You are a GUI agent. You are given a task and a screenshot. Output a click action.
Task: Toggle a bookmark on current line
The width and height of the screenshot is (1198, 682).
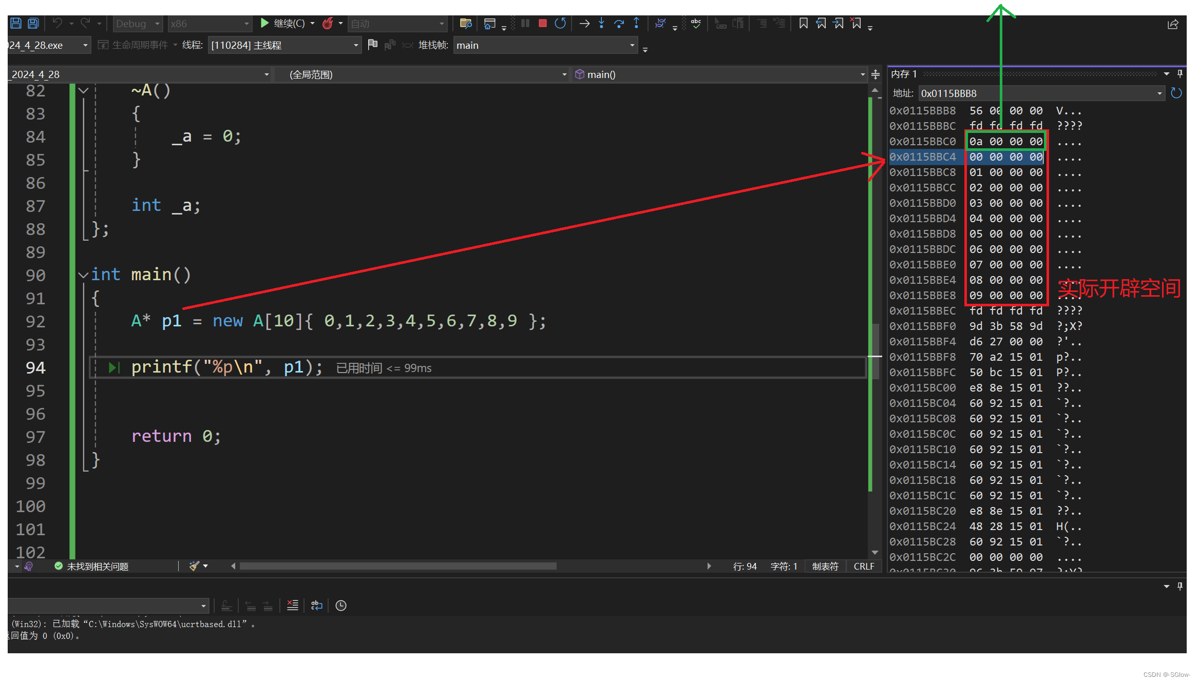click(x=804, y=24)
